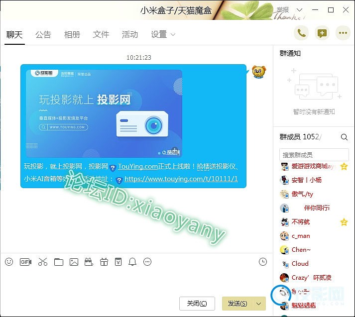
Task: Click the 群成员 1052 header
Action: point(299,137)
